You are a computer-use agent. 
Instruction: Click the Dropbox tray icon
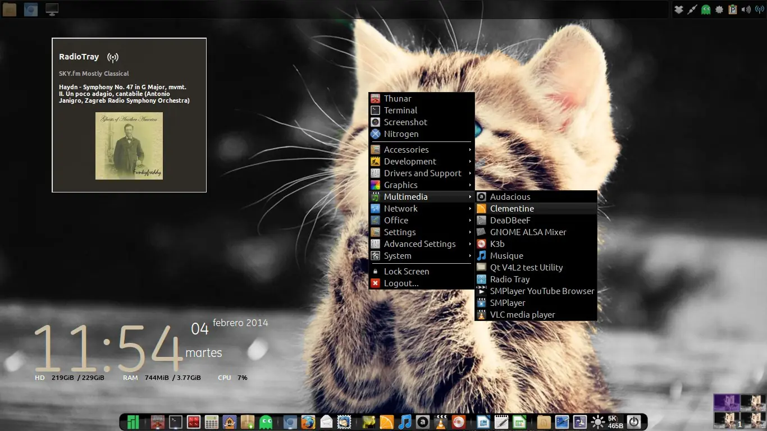tap(679, 10)
